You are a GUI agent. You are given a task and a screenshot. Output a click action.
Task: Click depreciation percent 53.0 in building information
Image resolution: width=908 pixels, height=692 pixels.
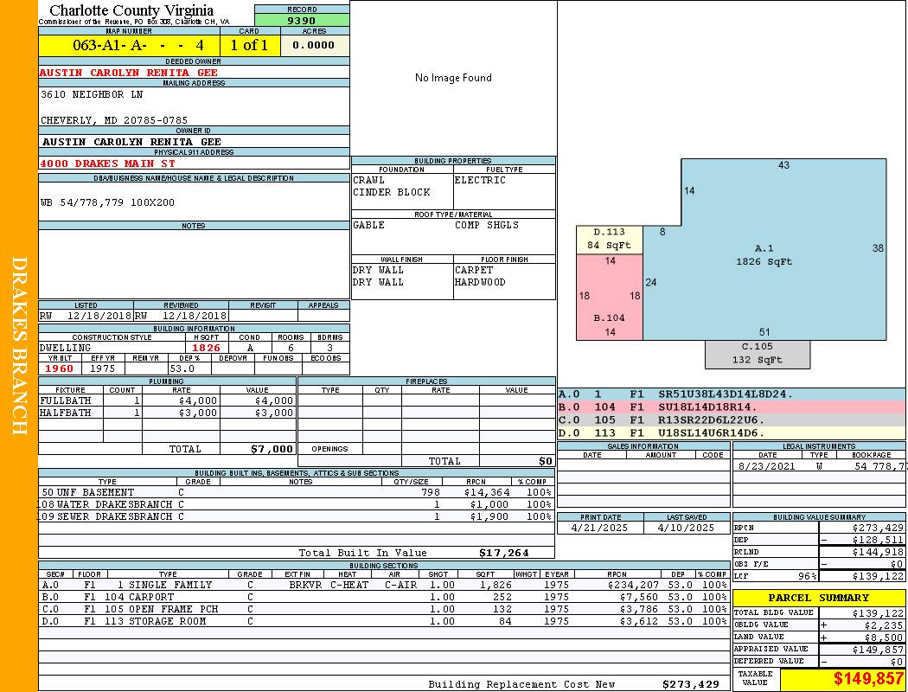(x=182, y=368)
